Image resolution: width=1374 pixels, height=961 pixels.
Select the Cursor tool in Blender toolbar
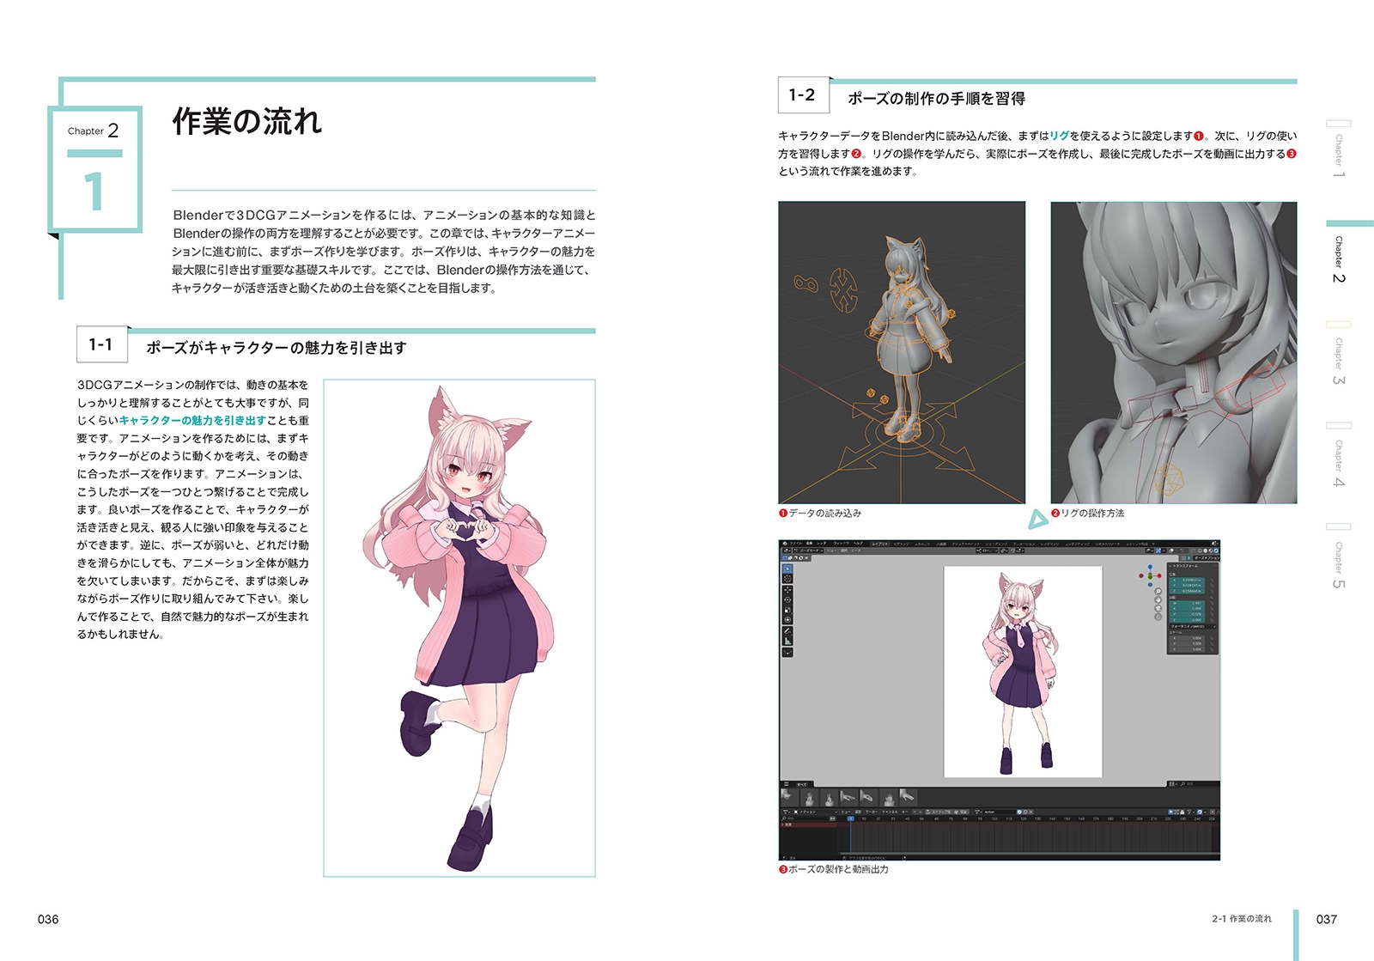coord(787,580)
